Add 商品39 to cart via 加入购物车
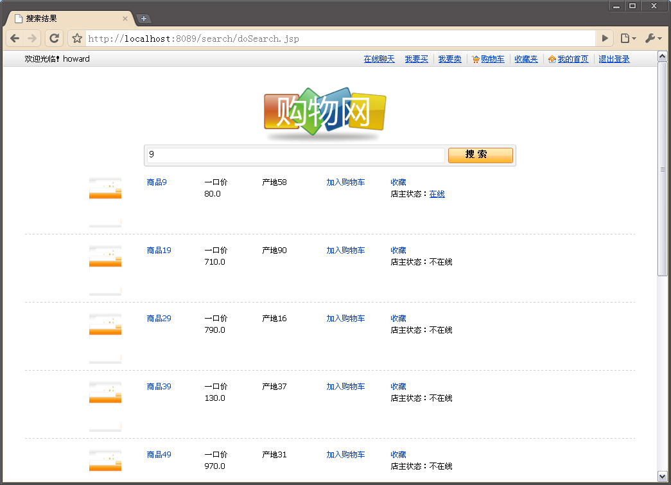Viewport: 671px width, 485px height. (345, 387)
